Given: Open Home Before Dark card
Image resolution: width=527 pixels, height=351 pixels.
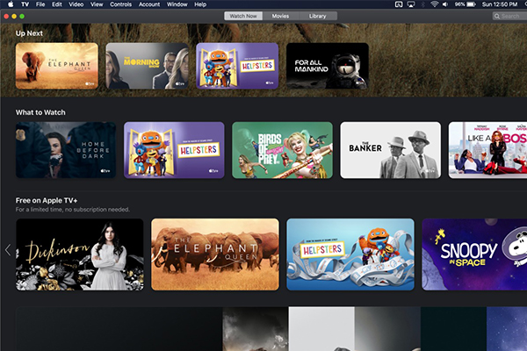Looking at the screenshot, I should tap(66, 150).
